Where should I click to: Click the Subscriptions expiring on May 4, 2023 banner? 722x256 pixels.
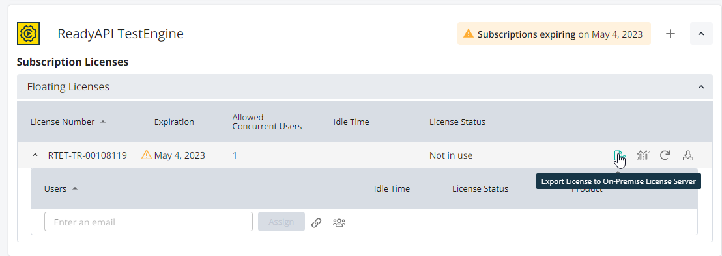[554, 34]
